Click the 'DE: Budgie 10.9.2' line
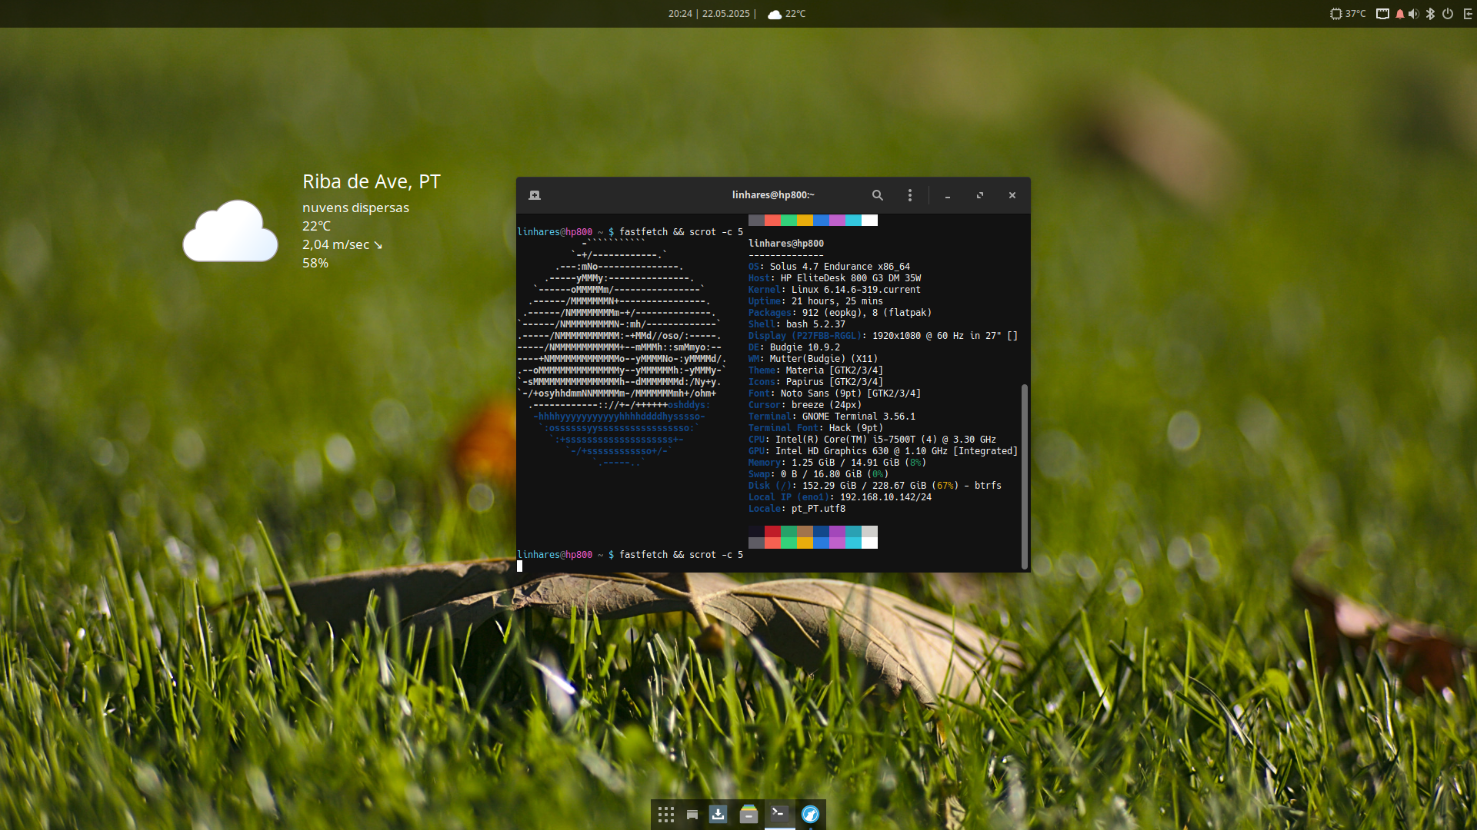This screenshot has height=830, width=1477. point(794,347)
